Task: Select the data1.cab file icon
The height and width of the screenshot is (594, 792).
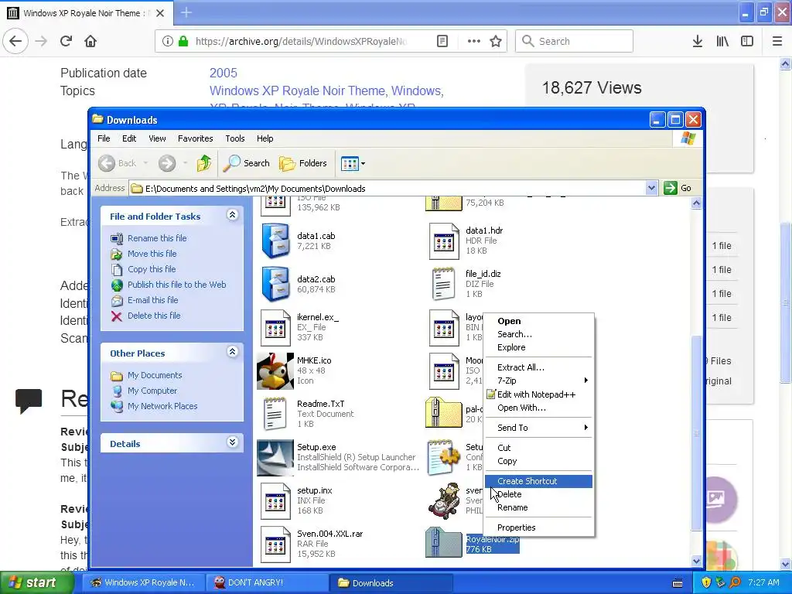Action: pyautogui.click(x=275, y=241)
